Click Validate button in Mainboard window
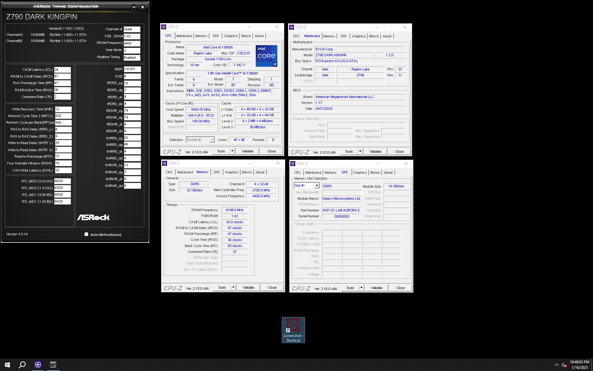The image size is (593, 371). [x=375, y=151]
